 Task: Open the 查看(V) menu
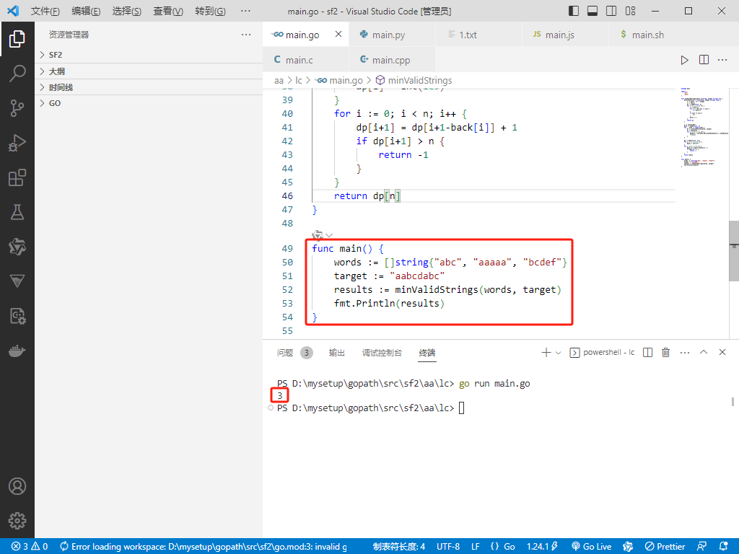coord(168,11)
